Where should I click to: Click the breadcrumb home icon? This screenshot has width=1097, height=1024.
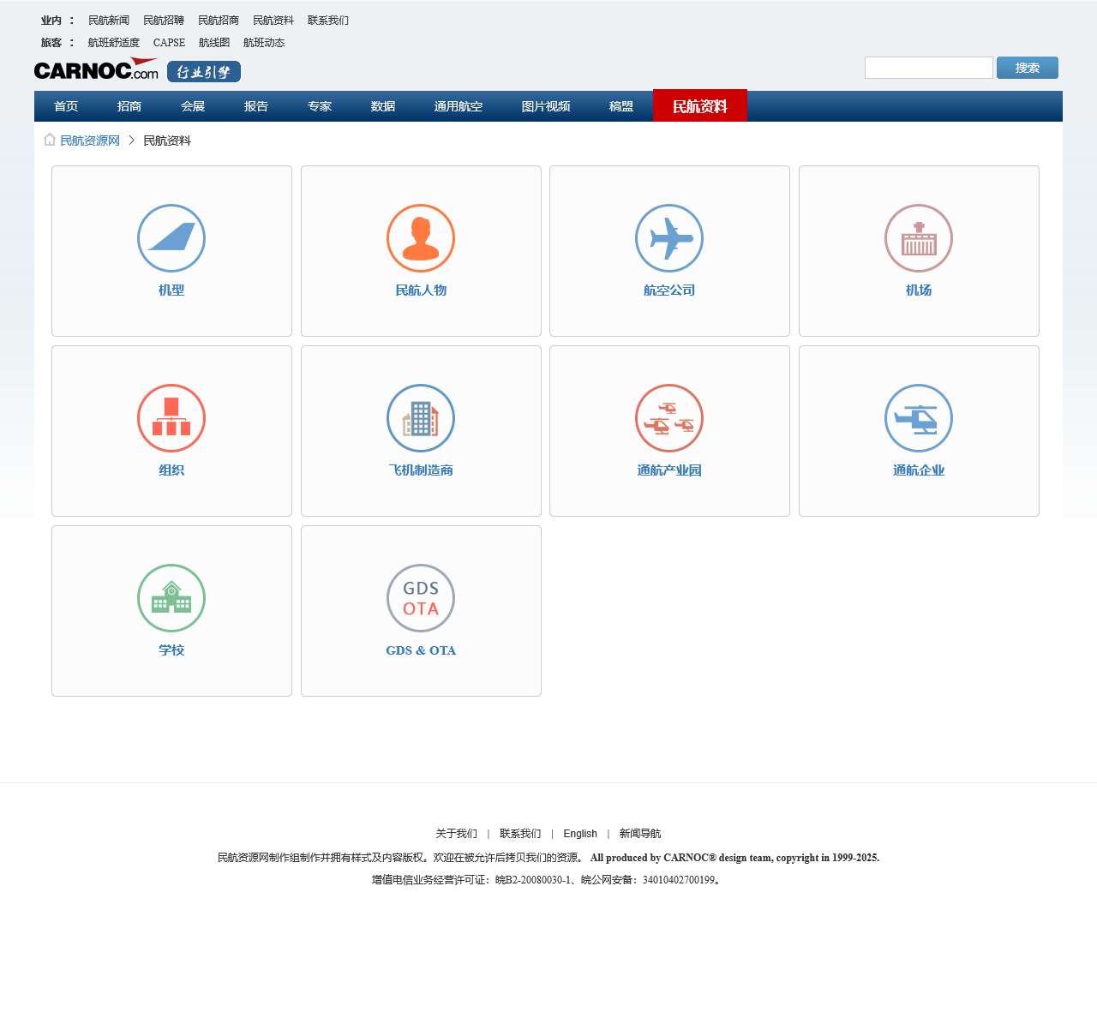tap(50, 140)
